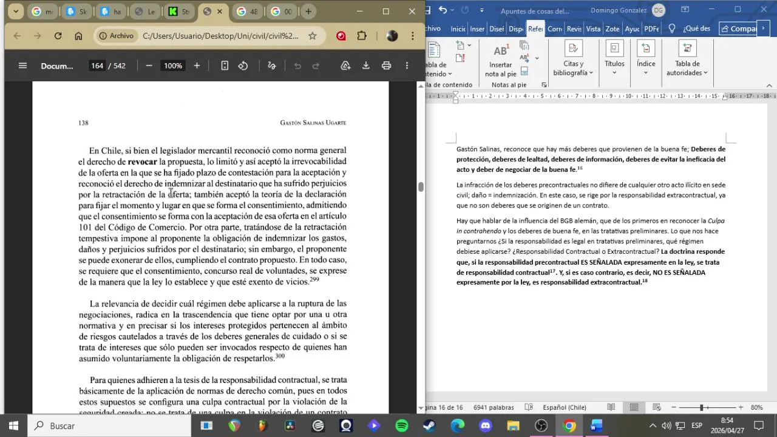
Task: Open PDF viewer more actions menu
Action: (407, 66)
